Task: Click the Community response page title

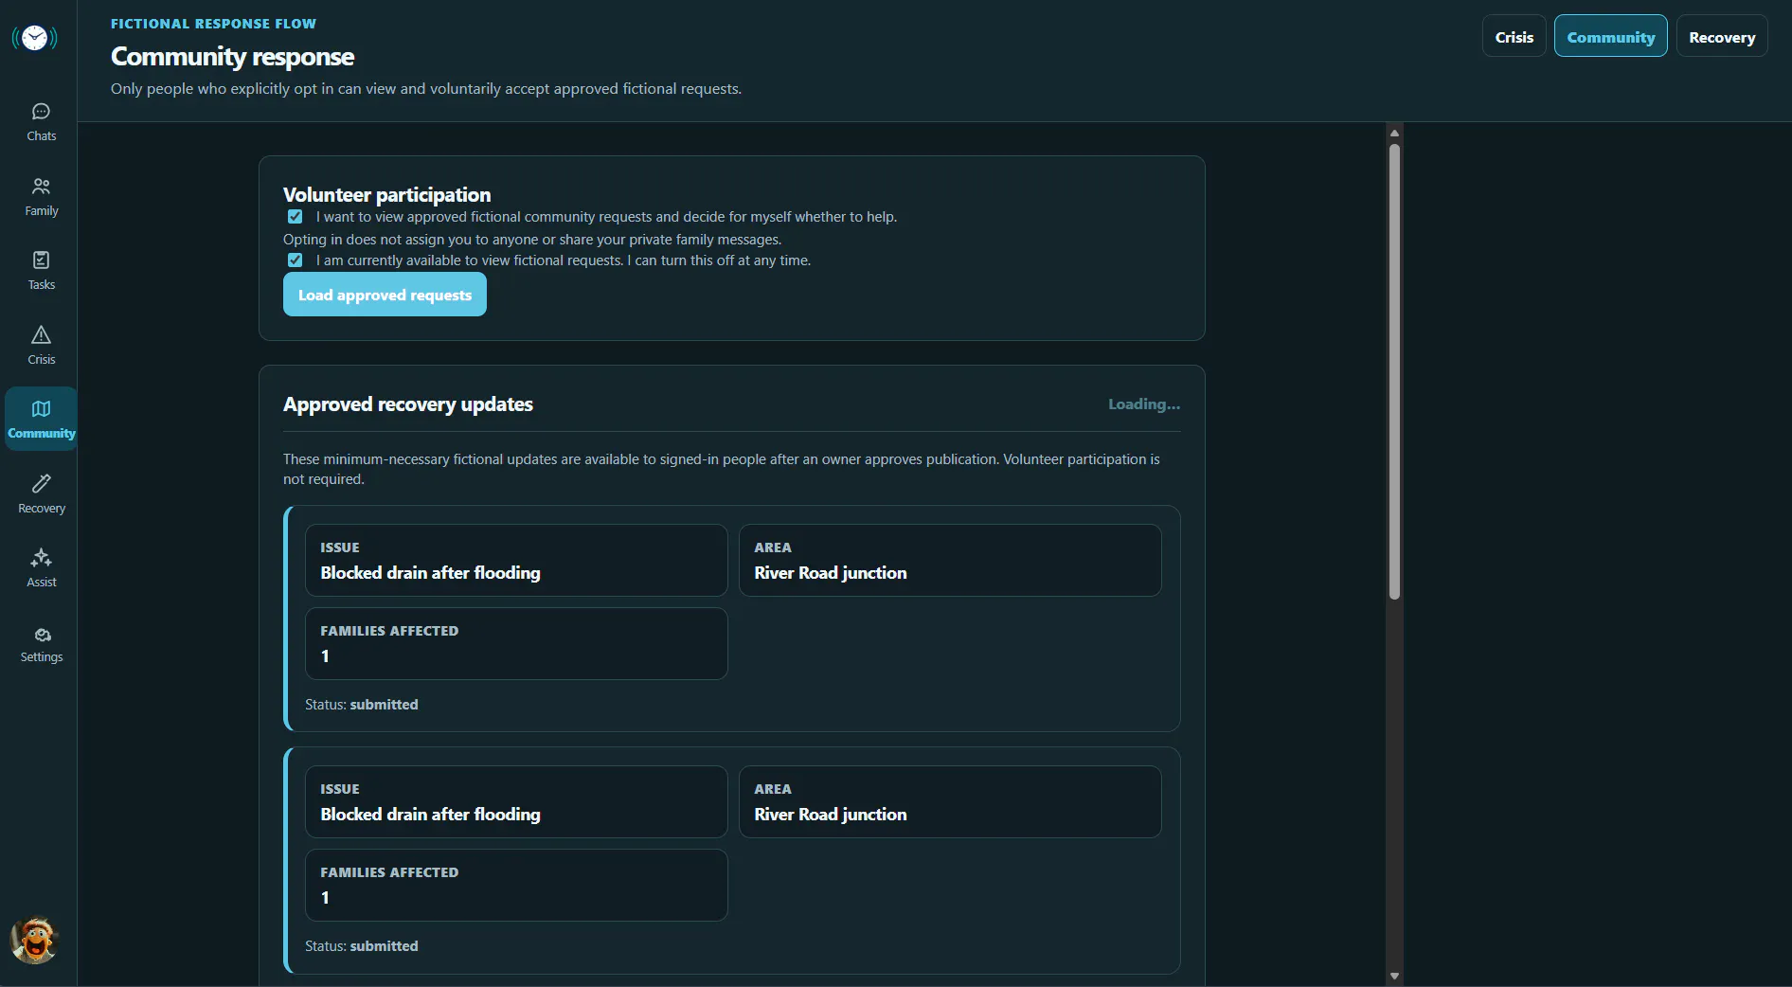Action: click(x=232, y=57)
